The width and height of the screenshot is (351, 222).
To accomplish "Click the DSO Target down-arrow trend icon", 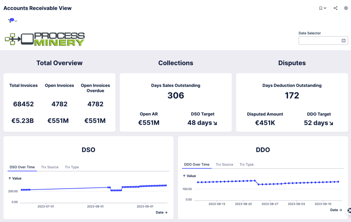I will tap(215, 123).
